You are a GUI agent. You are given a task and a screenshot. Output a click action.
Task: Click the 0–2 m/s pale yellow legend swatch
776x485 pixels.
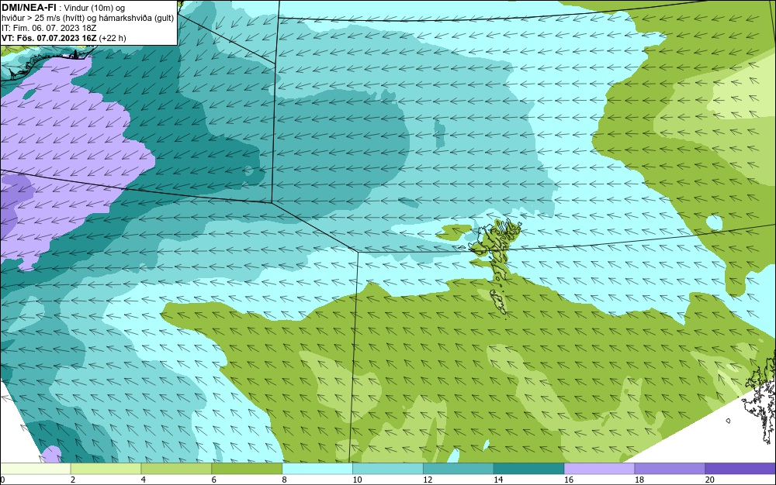35,469
